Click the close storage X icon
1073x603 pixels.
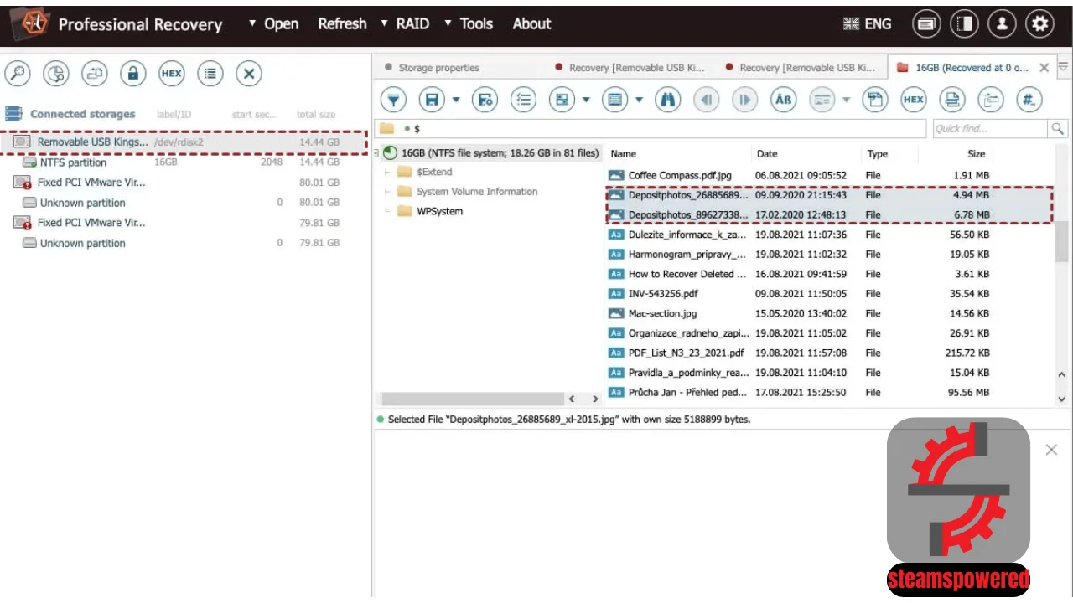click(249, 74)
